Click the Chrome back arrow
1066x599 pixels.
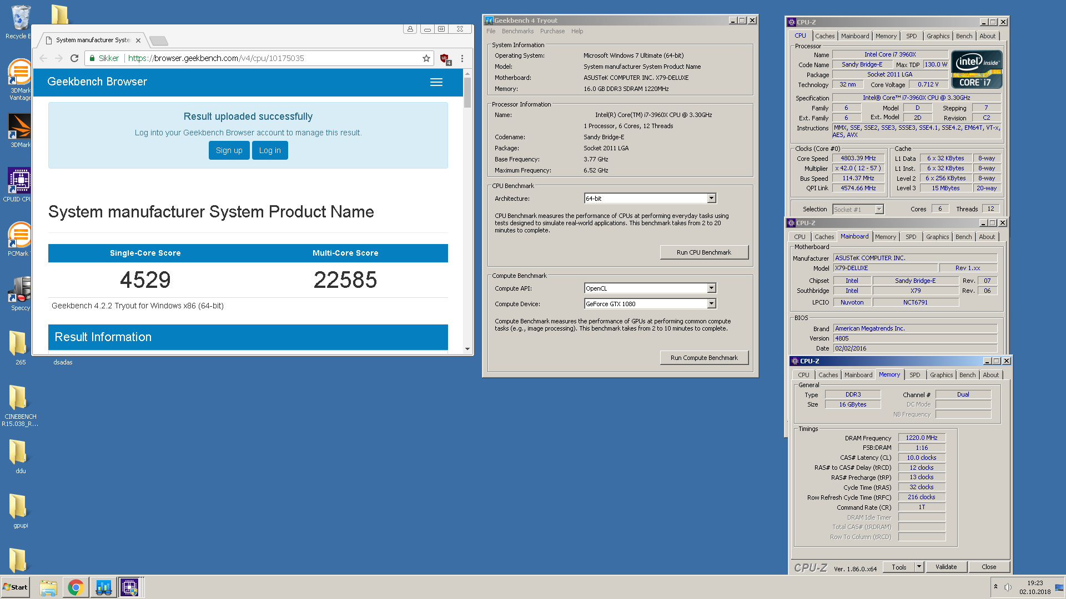[43, 58]
